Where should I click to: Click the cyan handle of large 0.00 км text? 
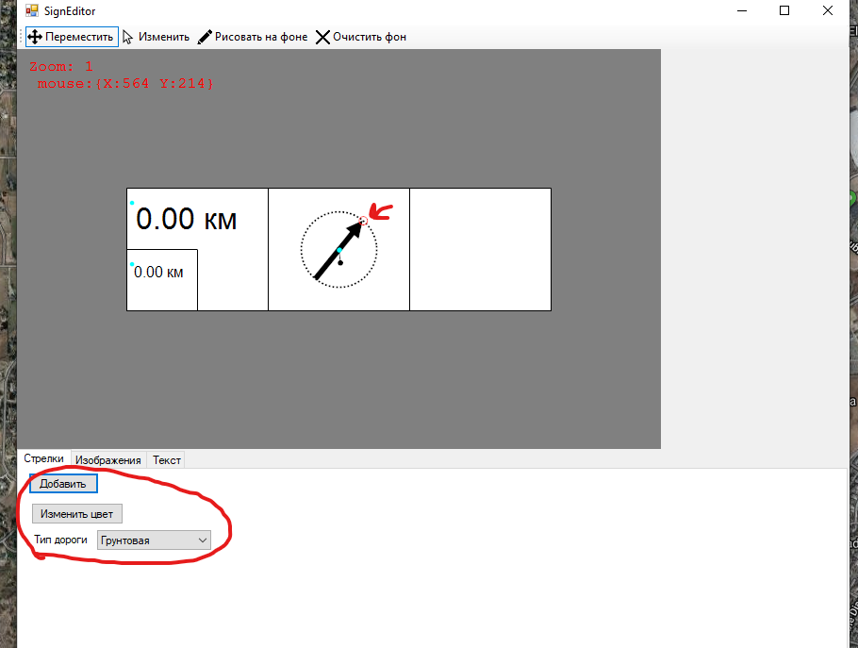132,203
